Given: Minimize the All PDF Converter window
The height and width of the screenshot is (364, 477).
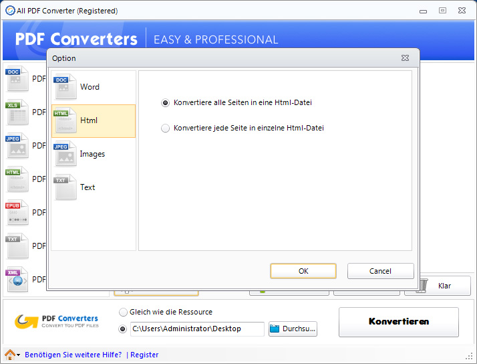Looking at the screenshot, I should coord(423,11).
